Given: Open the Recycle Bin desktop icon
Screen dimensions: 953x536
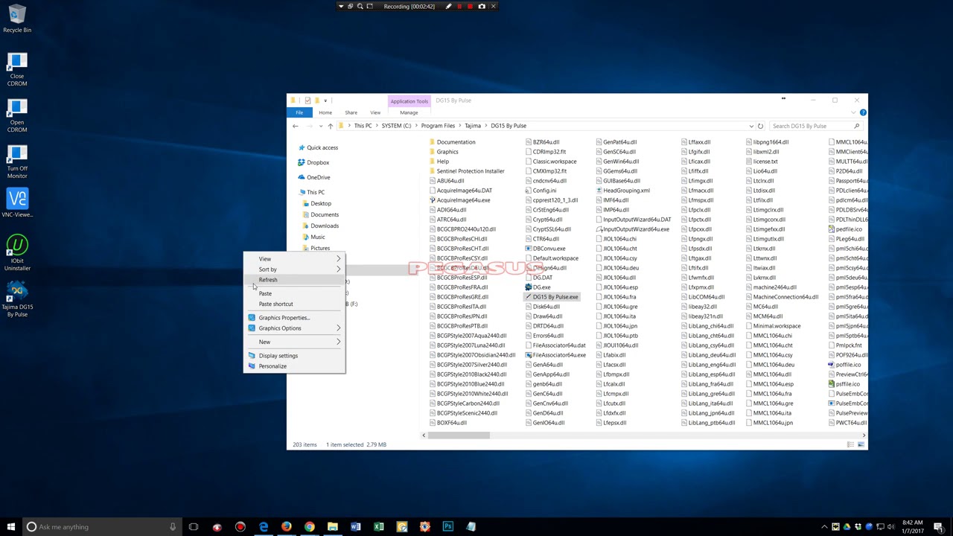Looking at the screenshot, I should click(x=16, y=19).
